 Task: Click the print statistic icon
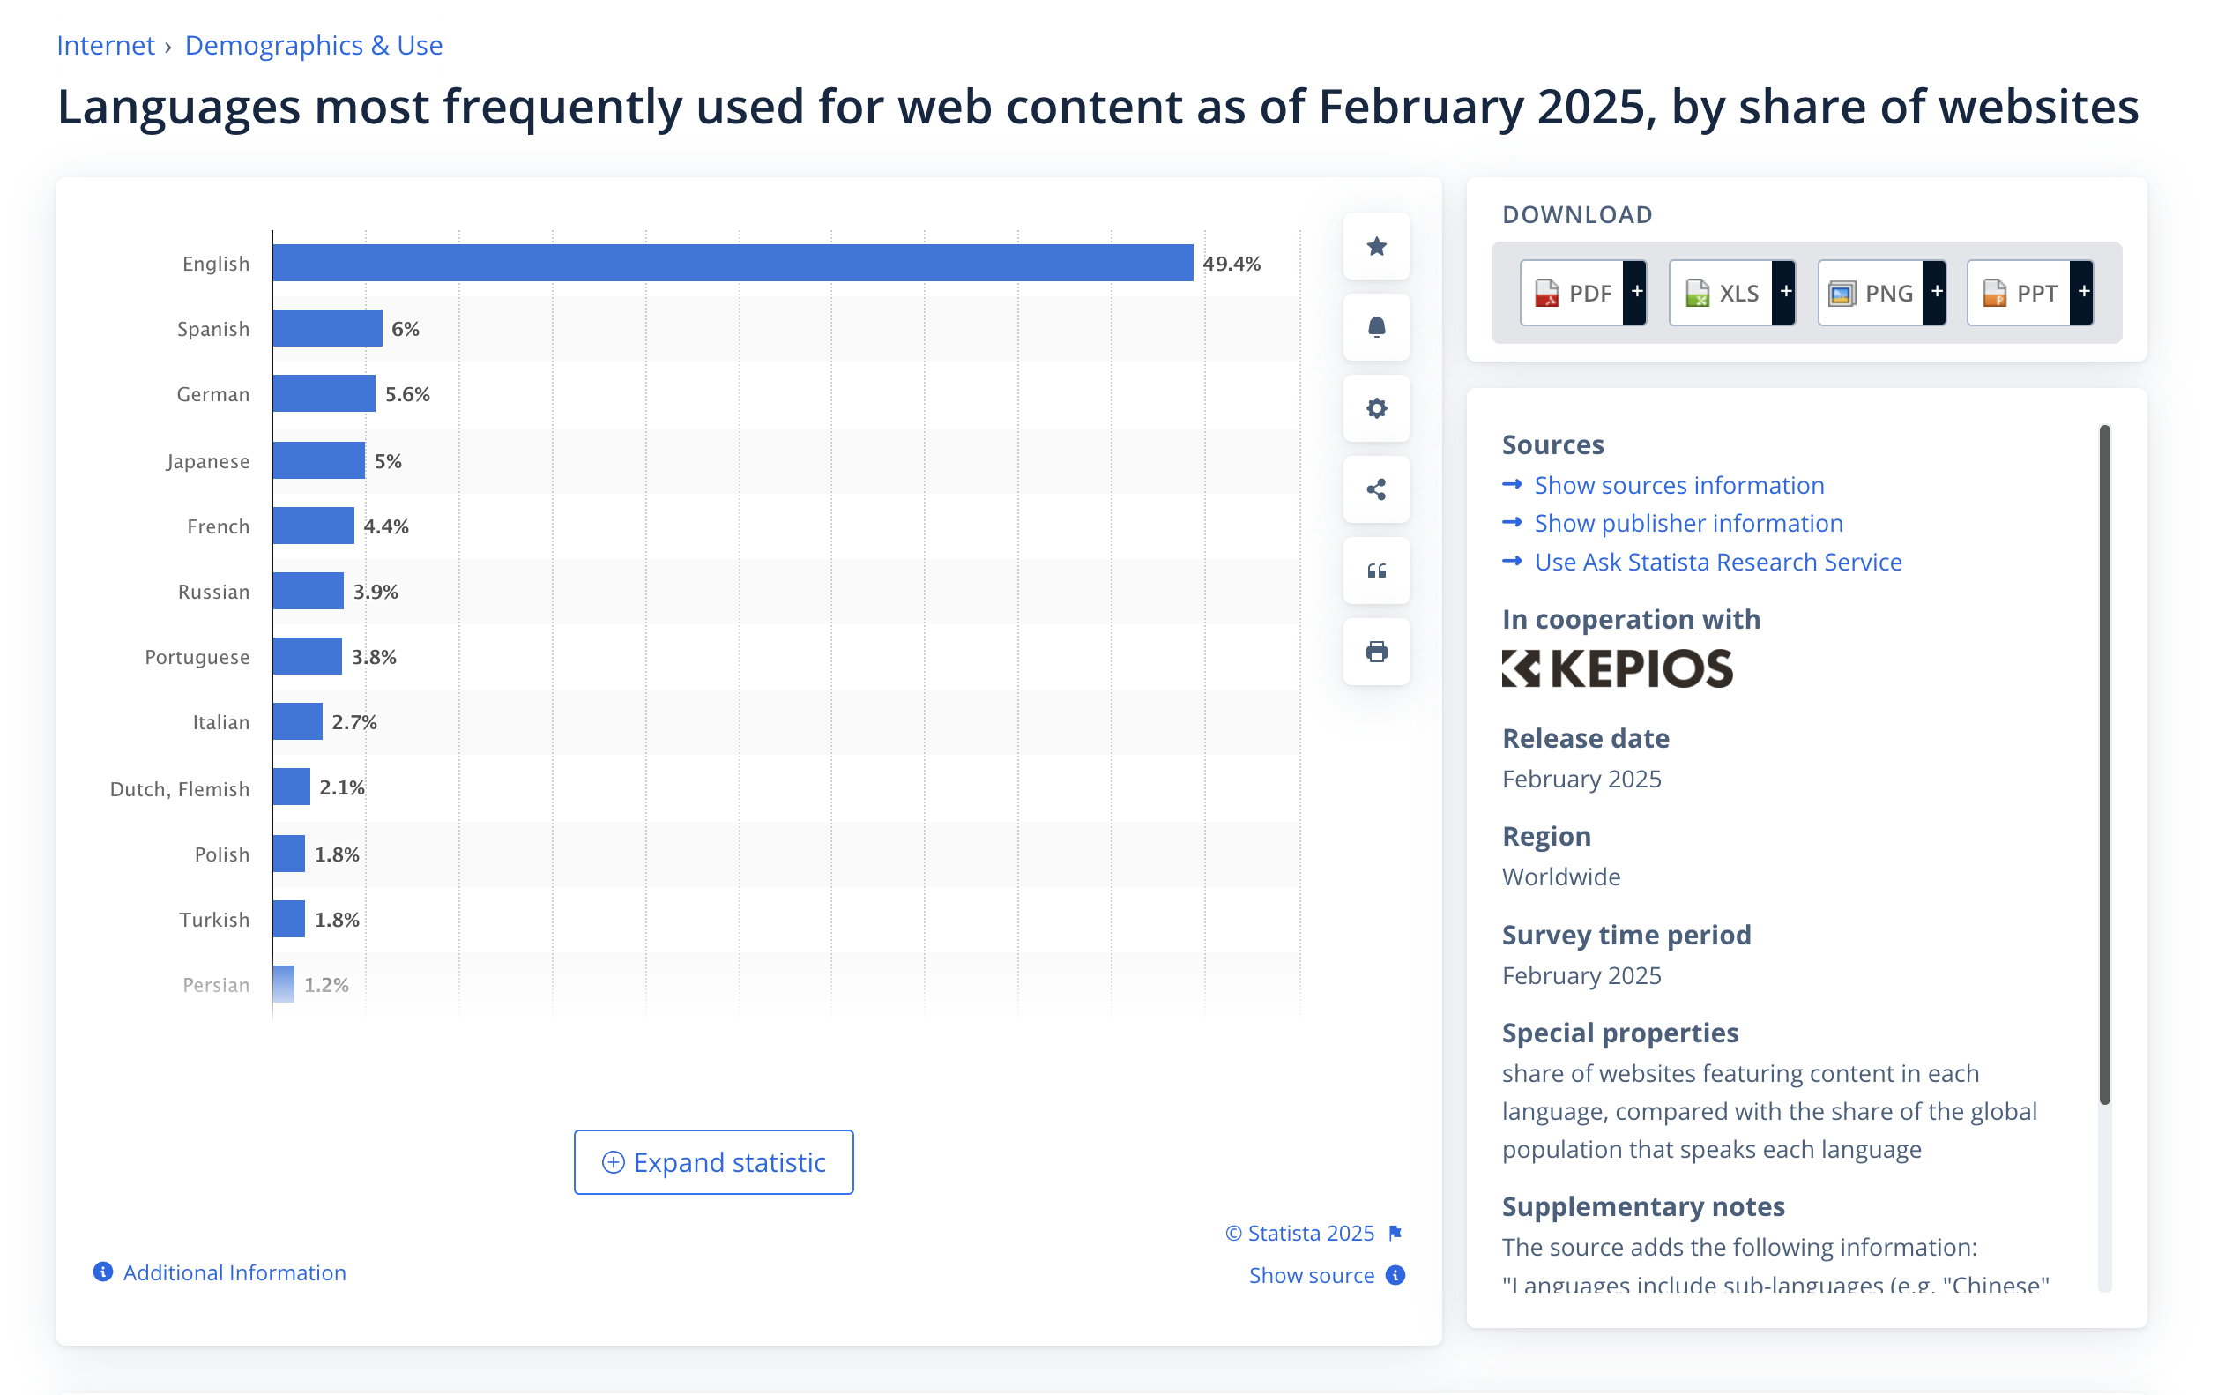click(1376, 652)
